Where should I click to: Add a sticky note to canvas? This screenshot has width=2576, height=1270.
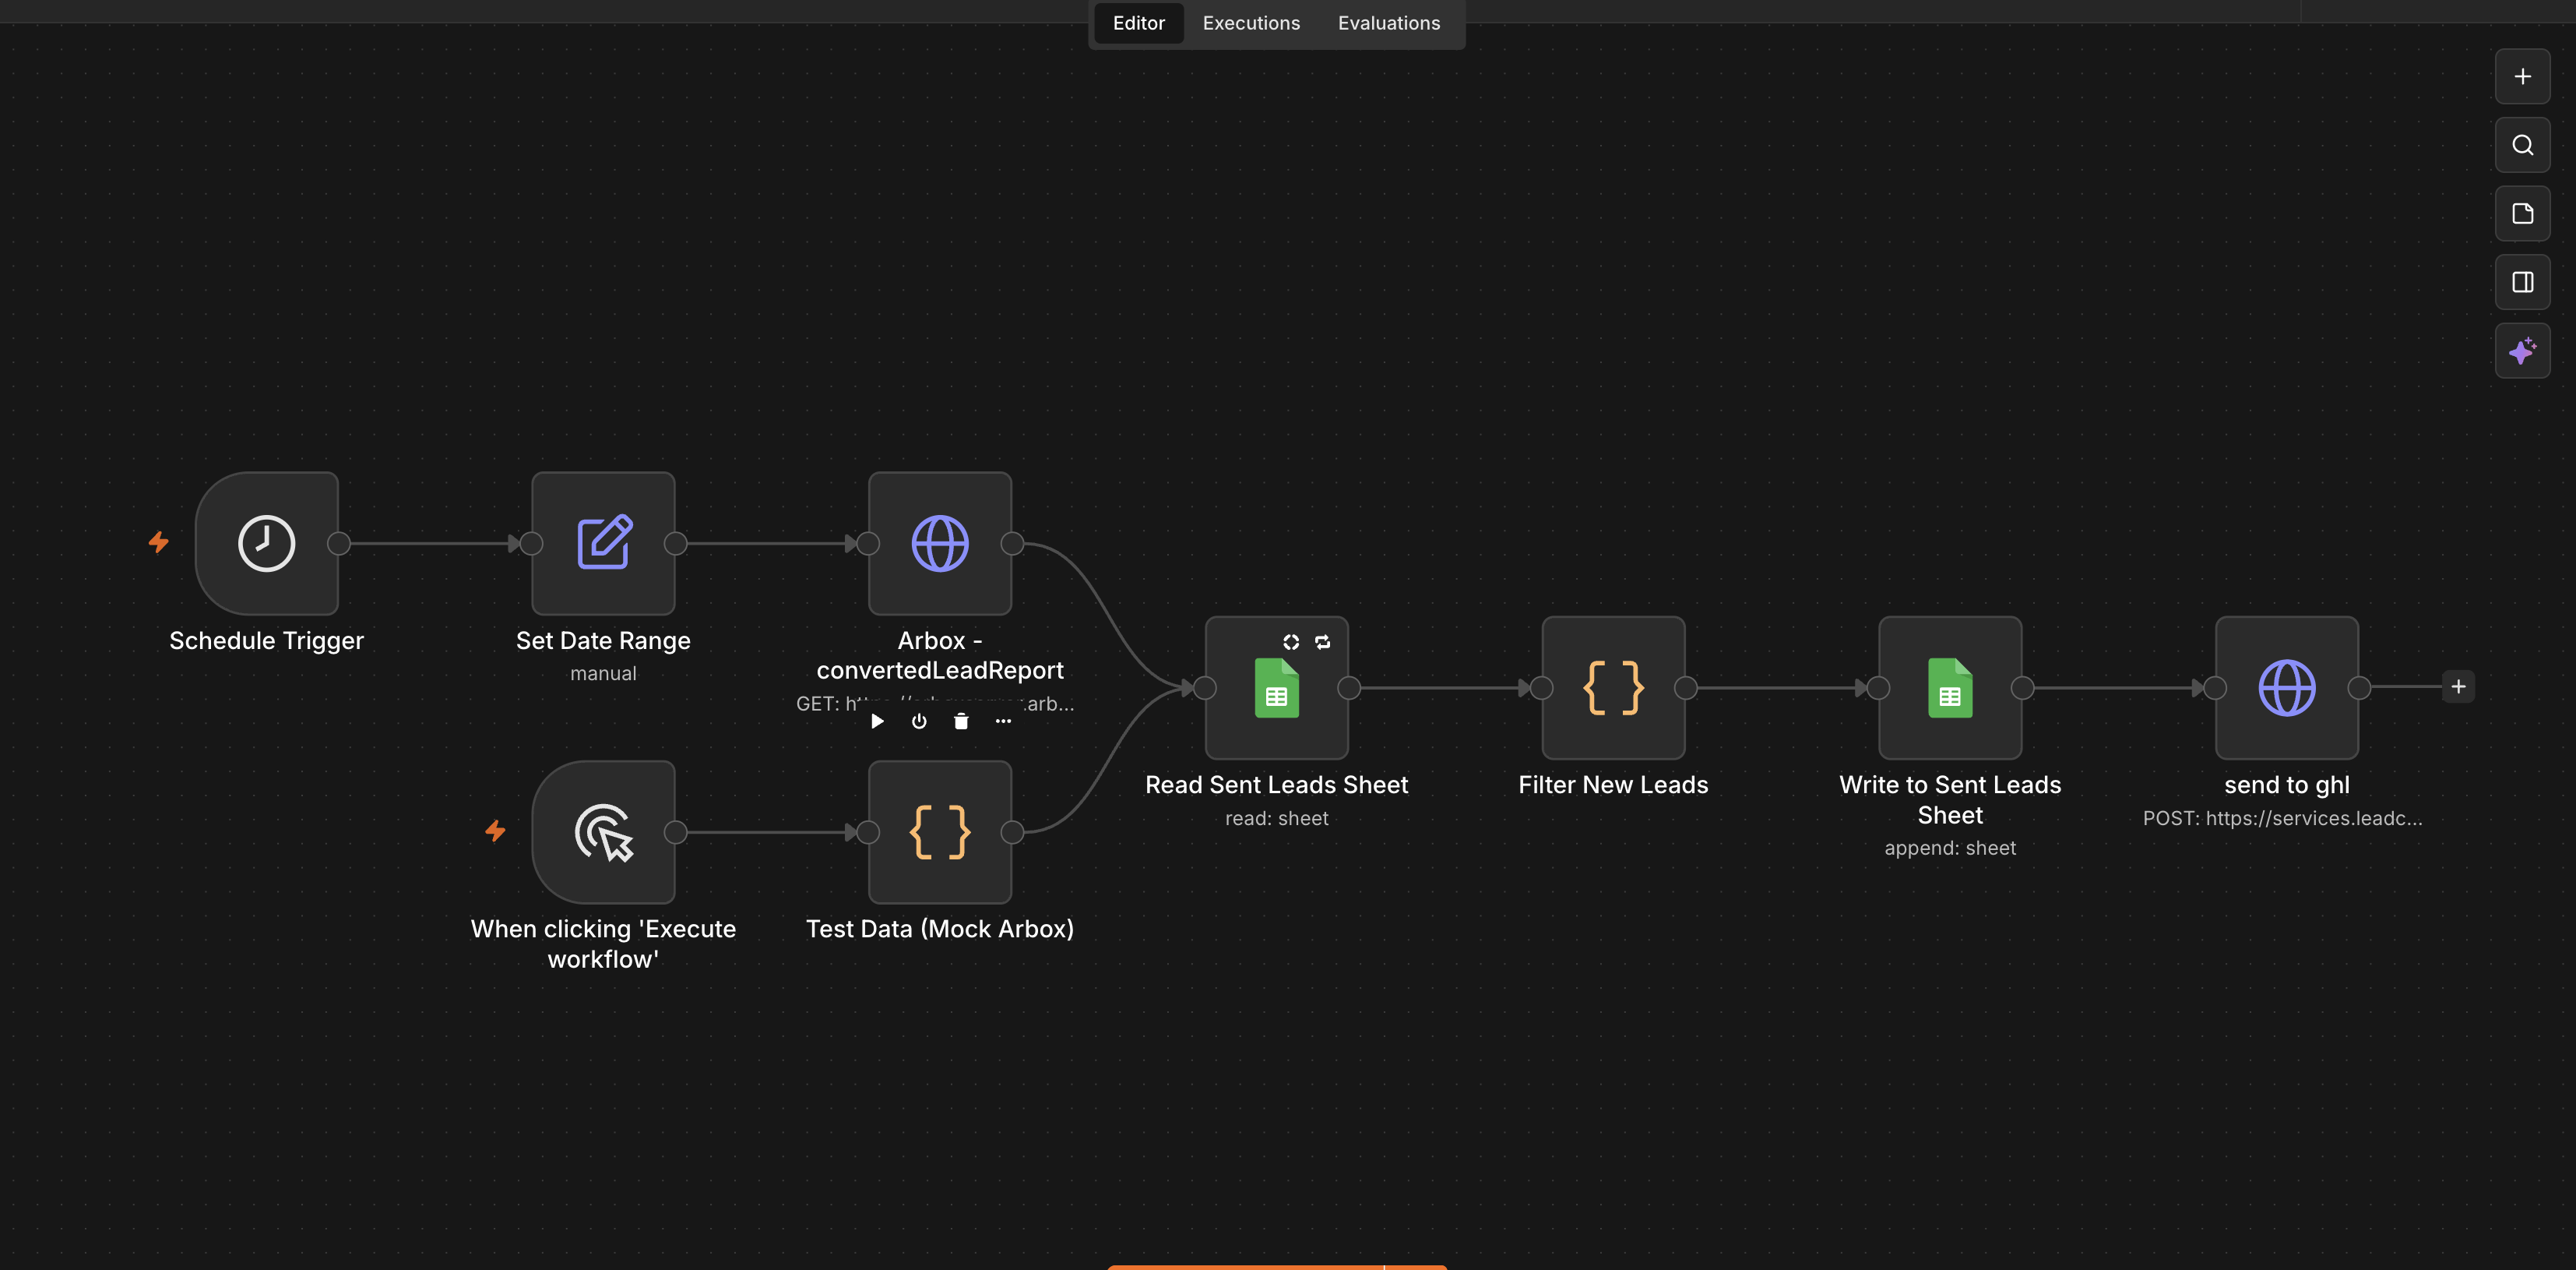pos(2522,213)
